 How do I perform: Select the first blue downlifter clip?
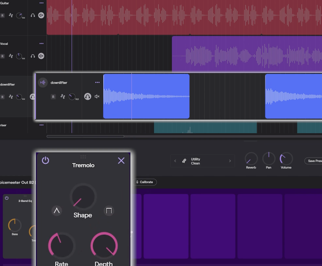point(146,97)
